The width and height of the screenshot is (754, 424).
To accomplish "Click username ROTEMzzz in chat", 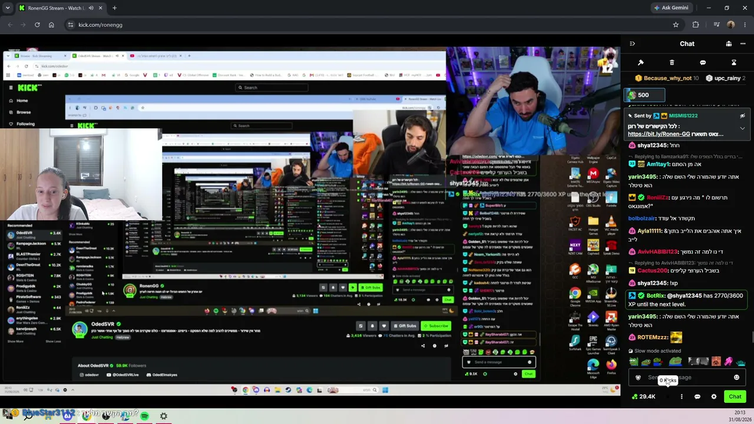I will pyautogui.click(x=653, y=337).
